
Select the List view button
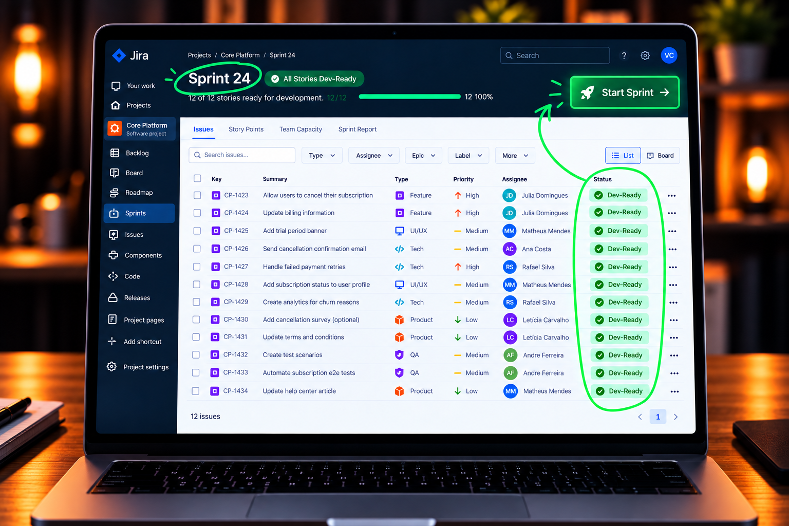pyautogui.click(x=623, y=156)
